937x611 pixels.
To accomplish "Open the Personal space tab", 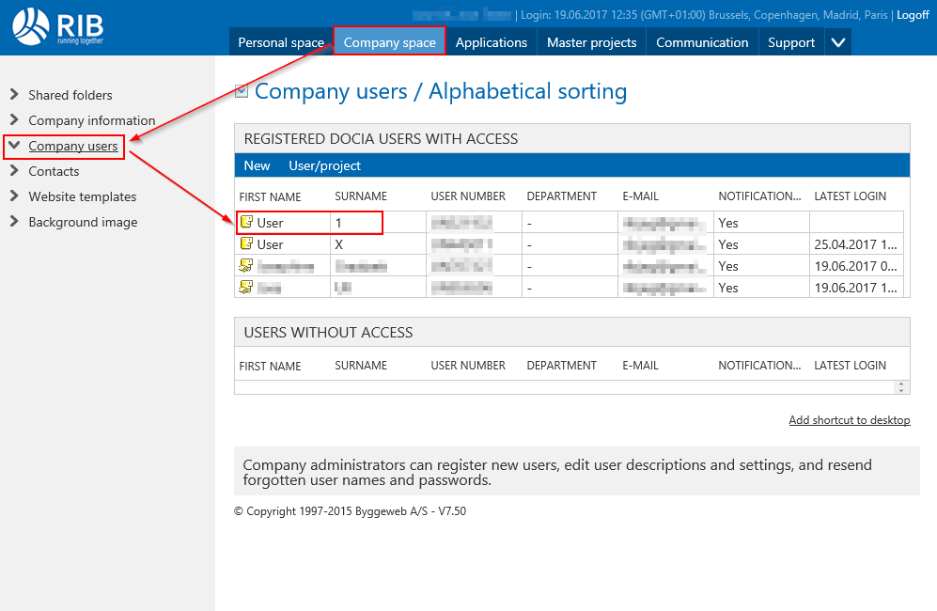I will [280, 42].
